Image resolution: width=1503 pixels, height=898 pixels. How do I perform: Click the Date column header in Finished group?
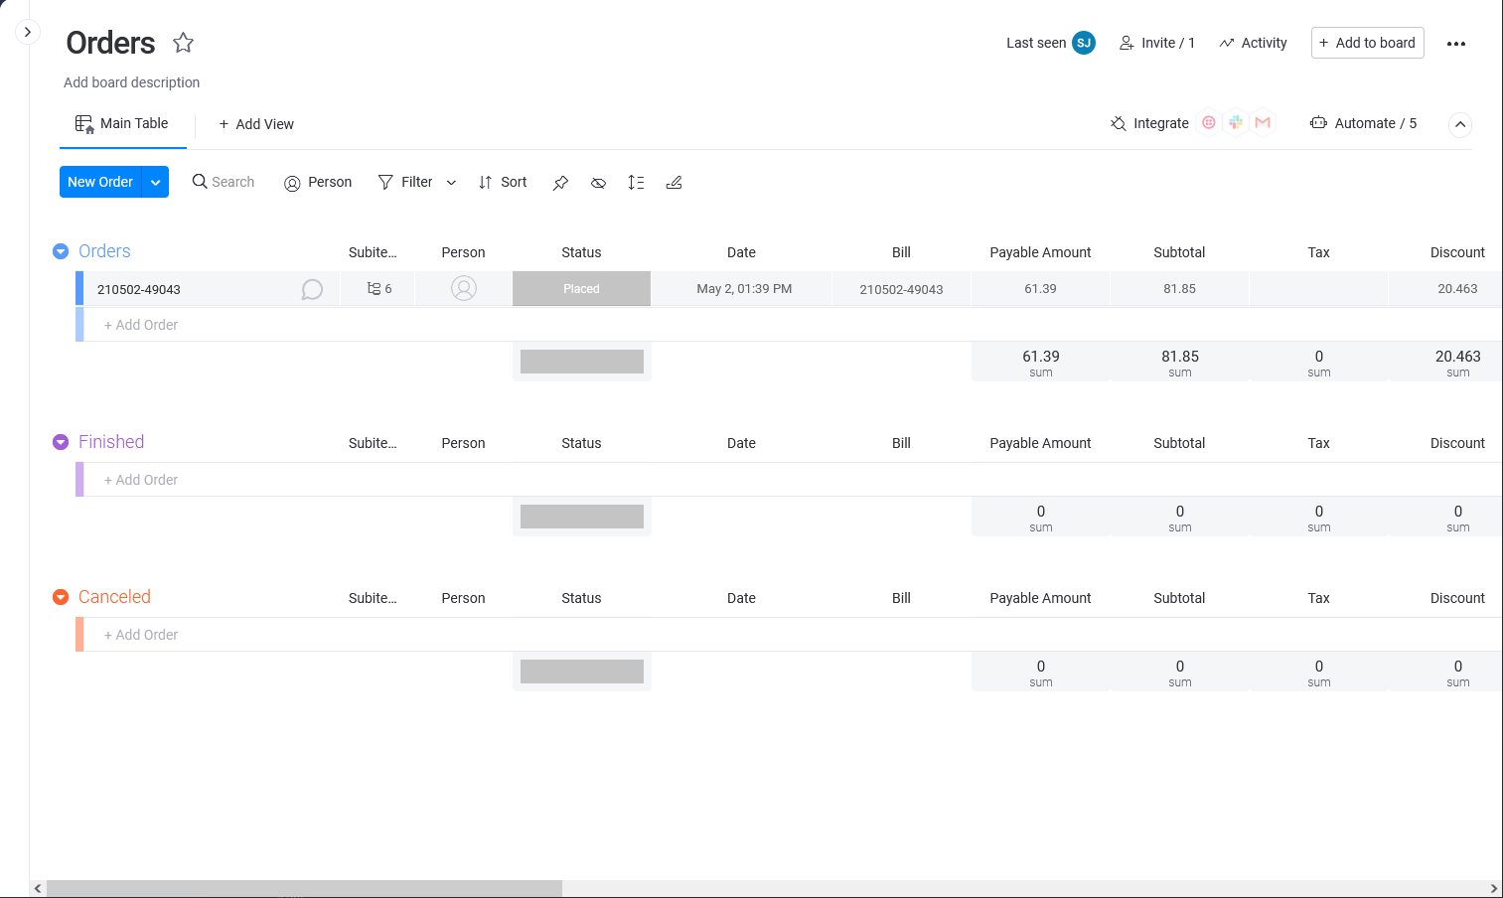click(x=741, y=443)
